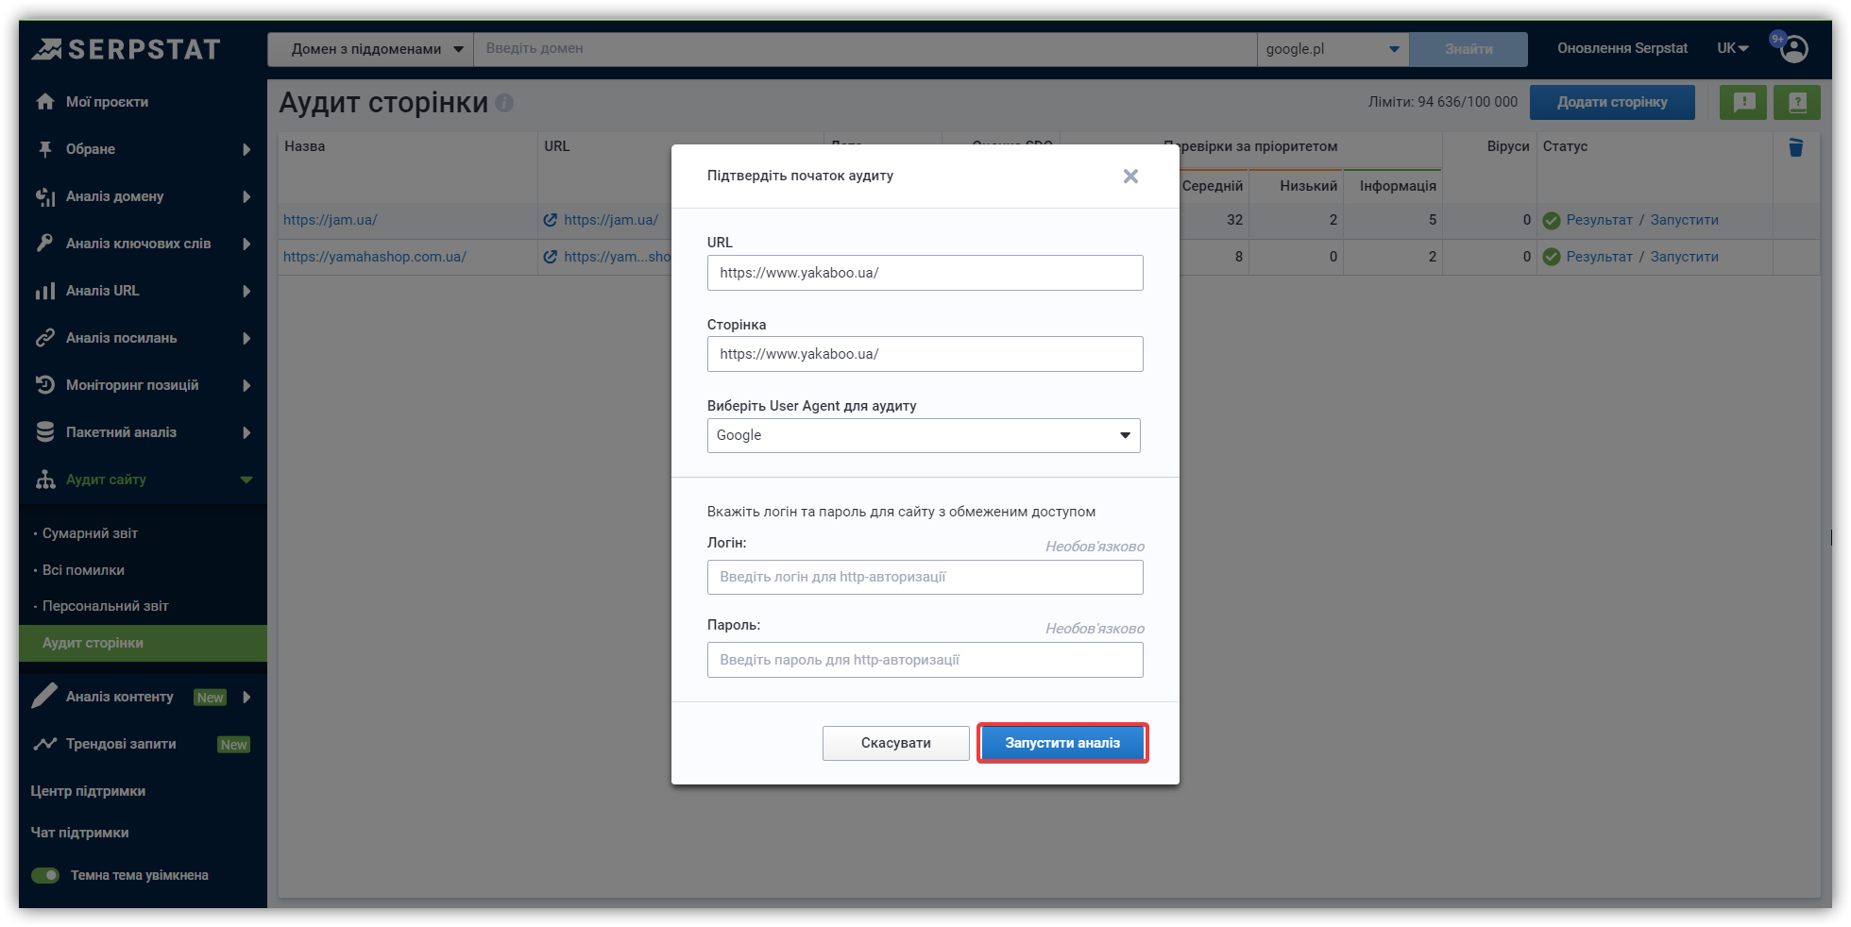Click the dialog URL input field
Image resolution: width=1851 pixels, height=927 pixels.
click(925, 273)
